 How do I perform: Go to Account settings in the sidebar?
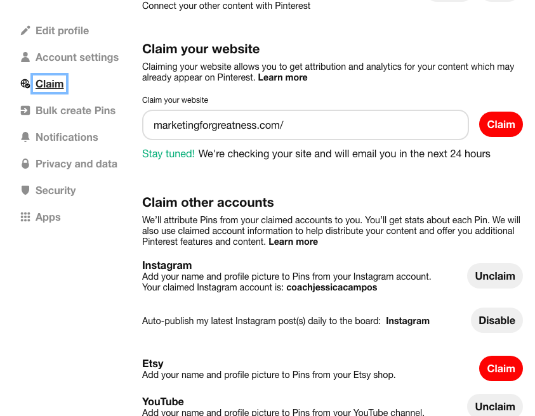tap(77, 57)
